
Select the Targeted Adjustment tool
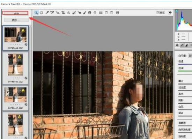click(58, 13)
